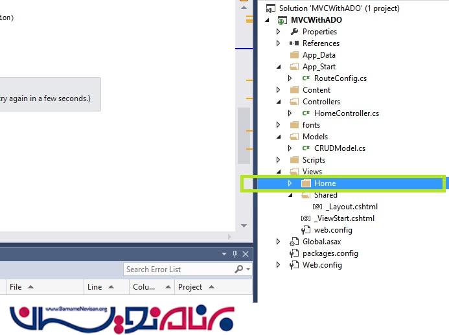Click the C# icon beside RouteConfig.cs

306,78
